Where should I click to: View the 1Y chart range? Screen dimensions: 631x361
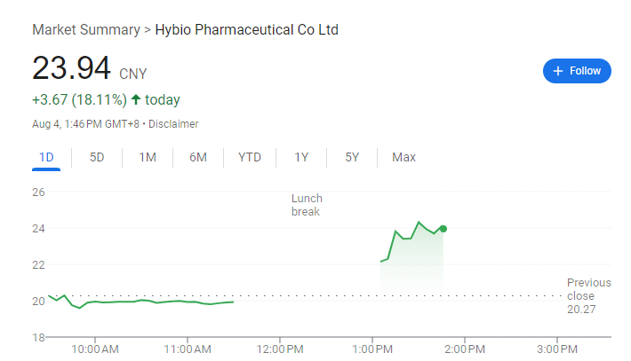(301, 157)
